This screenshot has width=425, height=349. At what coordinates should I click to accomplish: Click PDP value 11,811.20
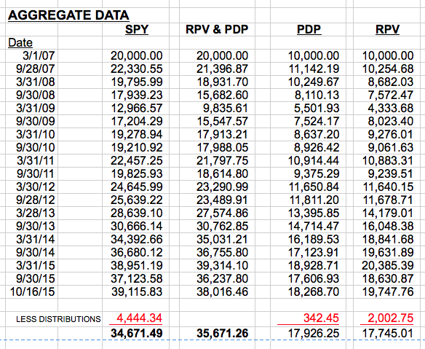pos(314,200)
